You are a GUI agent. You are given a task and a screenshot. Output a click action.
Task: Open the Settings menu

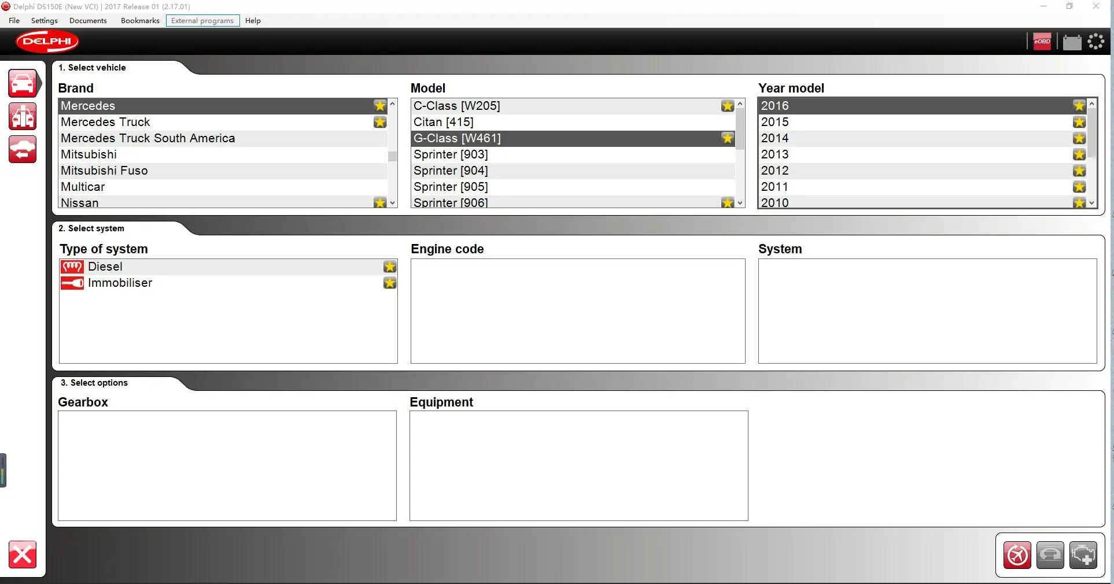pyautogui.click(x=45, y=21)
